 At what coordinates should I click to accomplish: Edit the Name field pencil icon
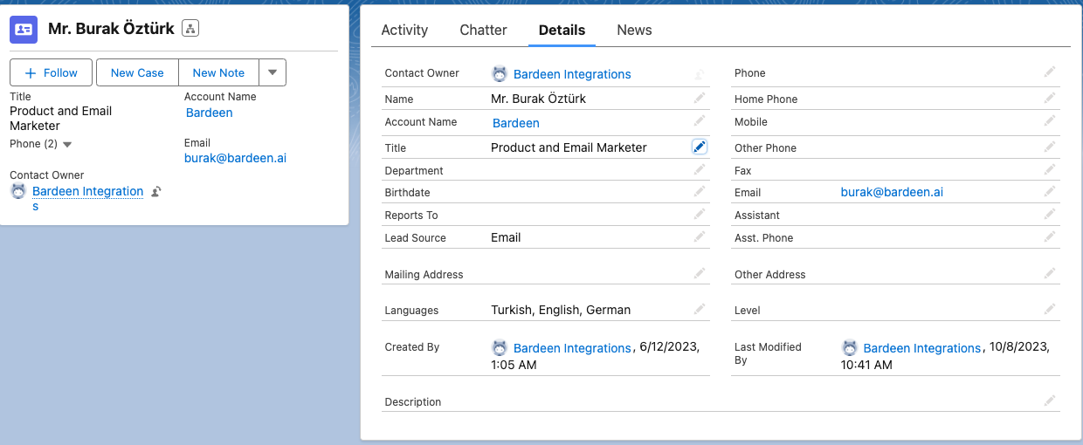700,98
